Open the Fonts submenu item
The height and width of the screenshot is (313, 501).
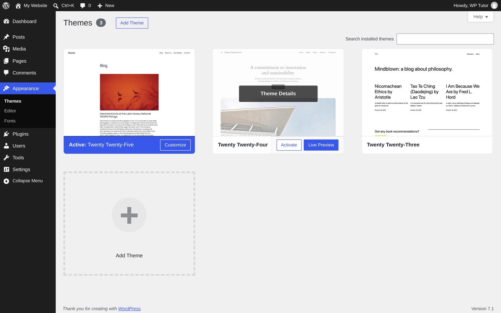point(10,121)
